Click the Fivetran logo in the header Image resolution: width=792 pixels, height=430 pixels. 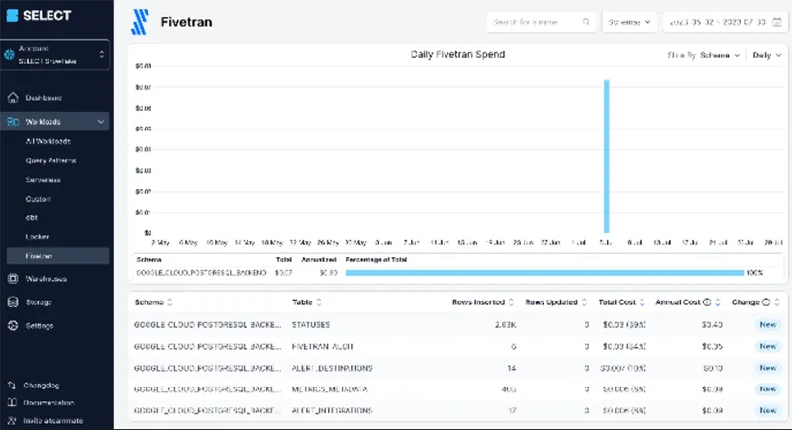[140, 22]
